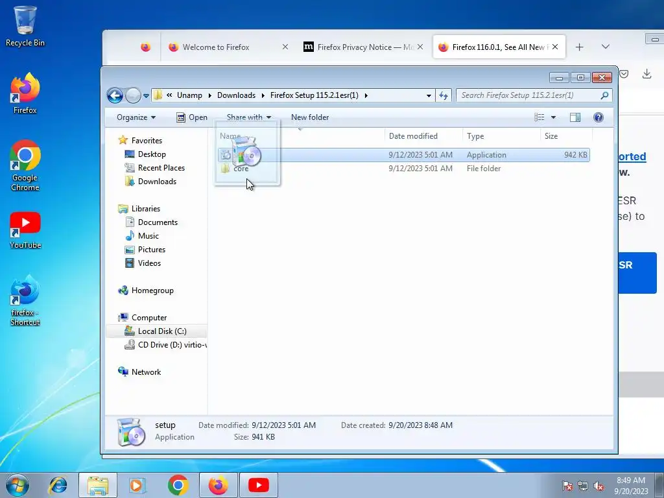Expand the arrow after the Unamp breadcrumb

(x=209, y=96)
